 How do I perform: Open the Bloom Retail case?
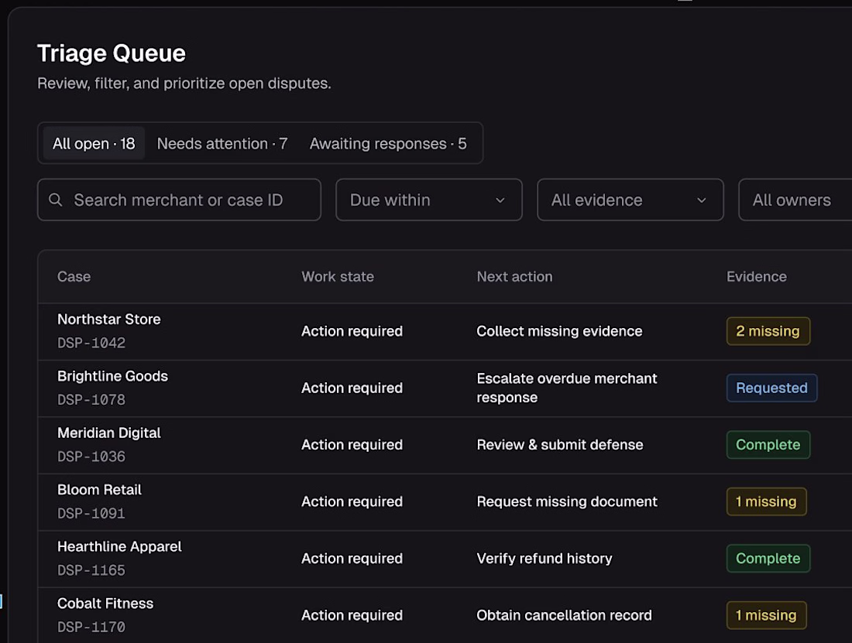tap(99, 490)
